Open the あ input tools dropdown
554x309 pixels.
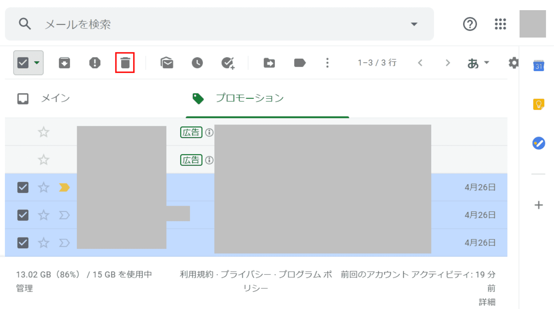tap(478, 63)
